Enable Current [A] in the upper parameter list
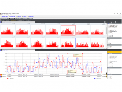Viewport: 122px width, 92px height. click(x=109, y=34)
